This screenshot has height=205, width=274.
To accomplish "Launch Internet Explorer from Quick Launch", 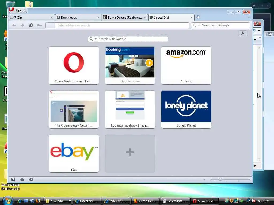I will [19, 201].
